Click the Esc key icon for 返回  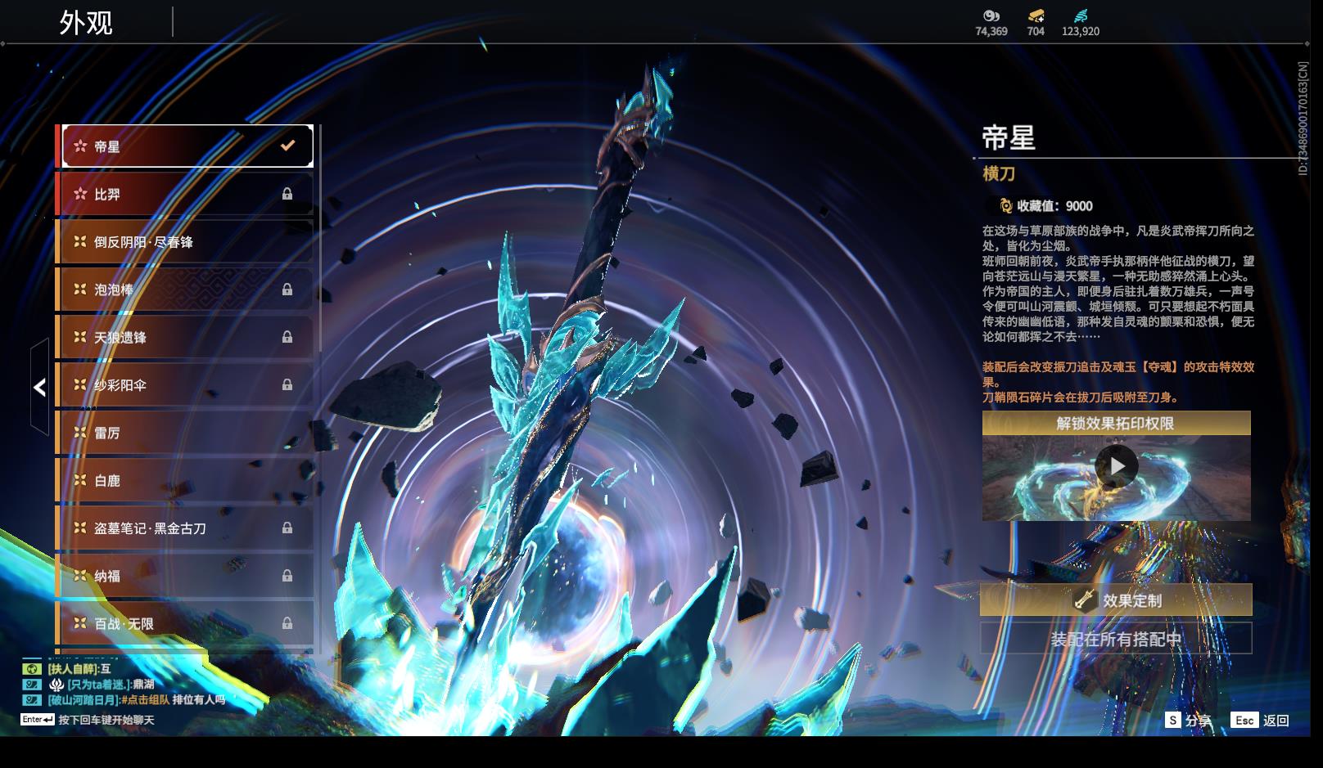tap(1244, 720)
